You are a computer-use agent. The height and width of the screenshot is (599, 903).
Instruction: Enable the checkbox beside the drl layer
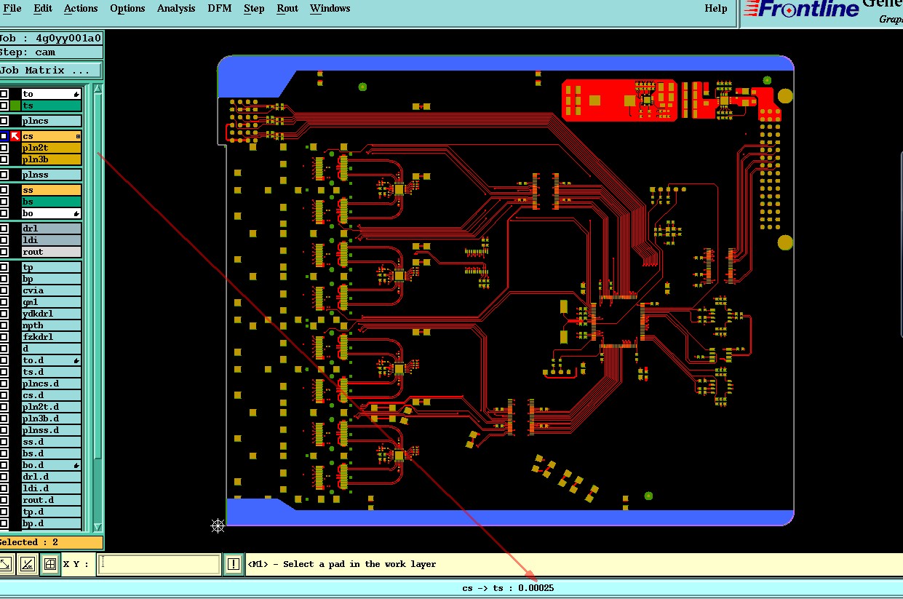click(4, 229)
